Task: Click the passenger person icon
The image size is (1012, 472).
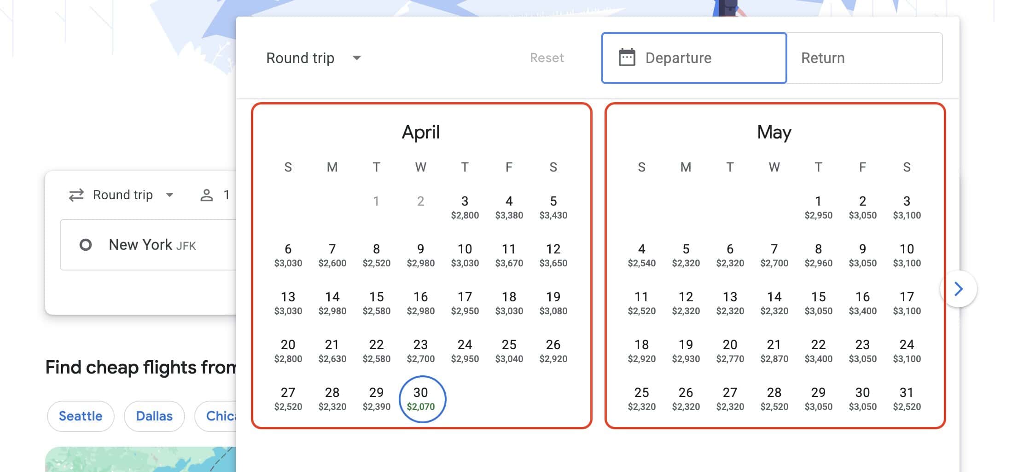Action: [206, 195]
